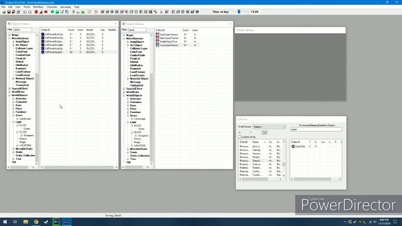The width and height of the screenshot is (402, 226).
Task: Click Filter field in left Object Window
Action: 23,30
